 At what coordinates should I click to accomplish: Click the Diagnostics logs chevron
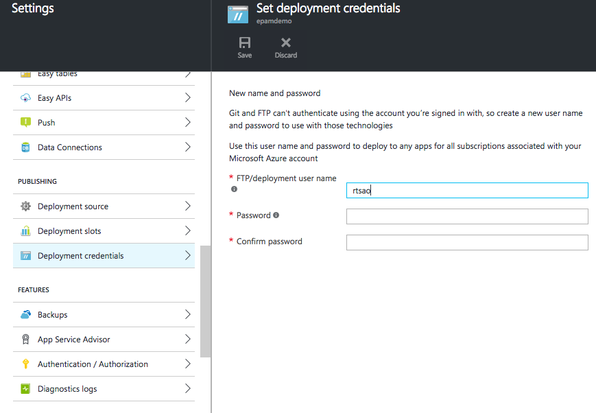[188, 389]
